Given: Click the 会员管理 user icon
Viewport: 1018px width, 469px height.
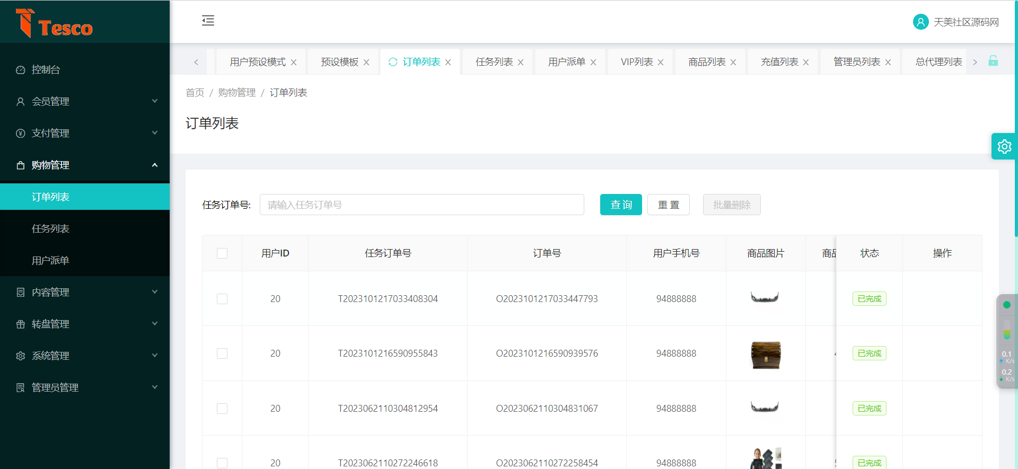Looking at the screenshot, I should click(21, 102).
